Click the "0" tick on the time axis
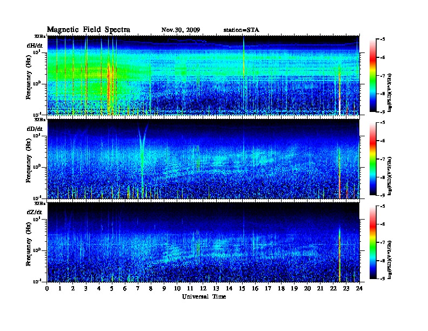Viewport: 428px width, 331px height. coord(47,289)
